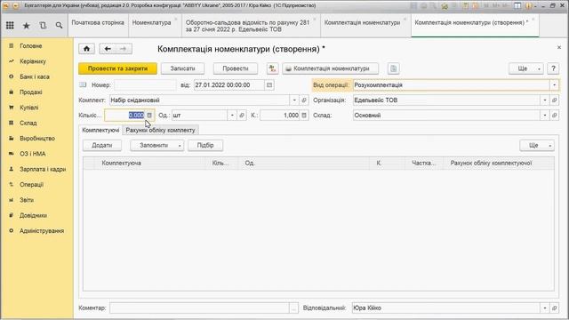Click the info icon in title bar

pyautogui.click(x=528, y=6)
